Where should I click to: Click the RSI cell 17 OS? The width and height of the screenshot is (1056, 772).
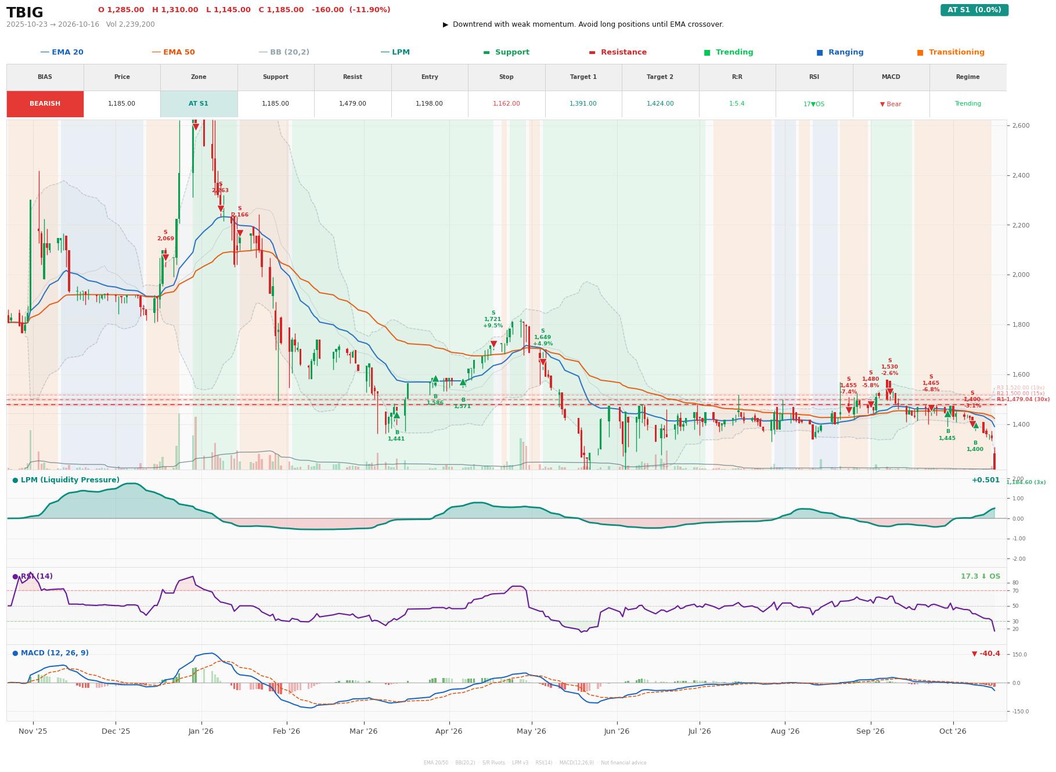(813, 104)
